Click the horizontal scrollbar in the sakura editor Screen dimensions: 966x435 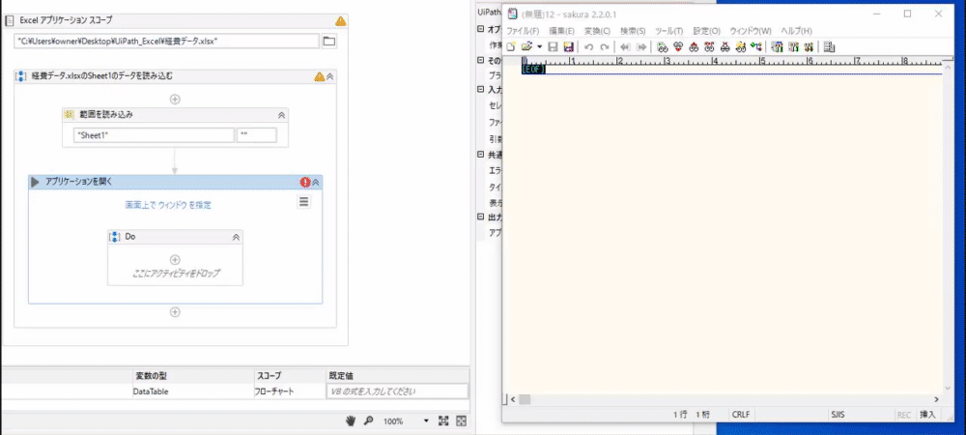[x=724, y=399]
